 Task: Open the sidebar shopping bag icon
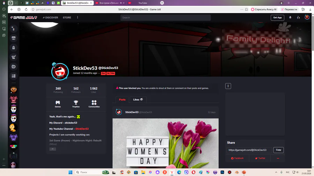14,48
